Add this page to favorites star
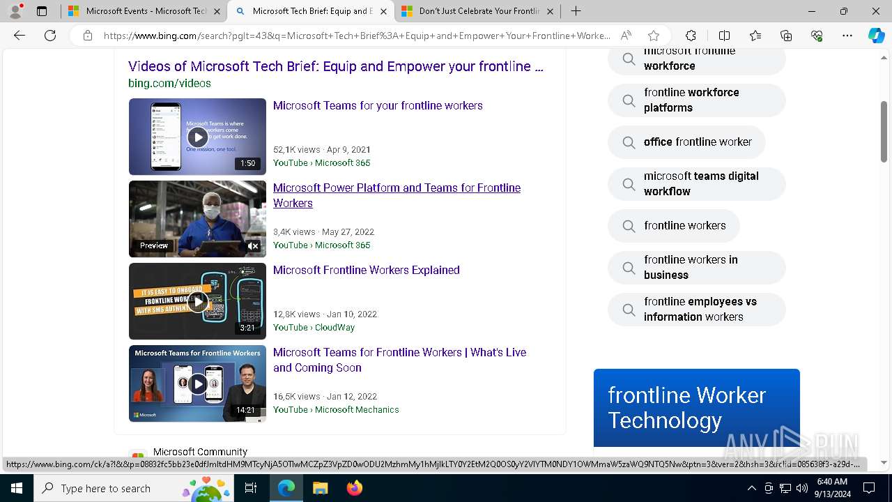892x502 pixels. [x=653, y=36]
